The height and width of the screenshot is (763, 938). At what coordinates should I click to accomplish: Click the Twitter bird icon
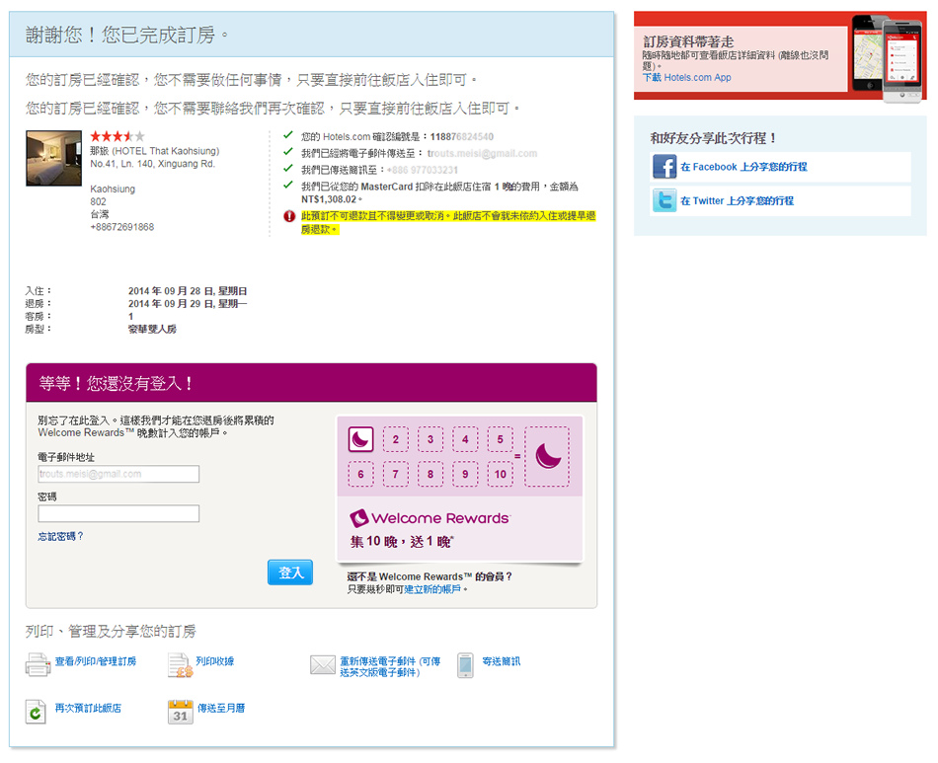(664, 200)
